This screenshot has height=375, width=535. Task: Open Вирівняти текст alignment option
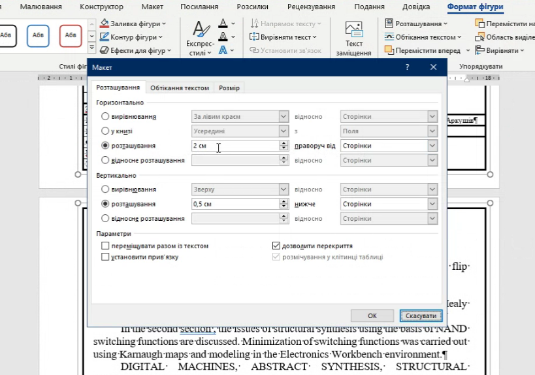pos(284,37)
